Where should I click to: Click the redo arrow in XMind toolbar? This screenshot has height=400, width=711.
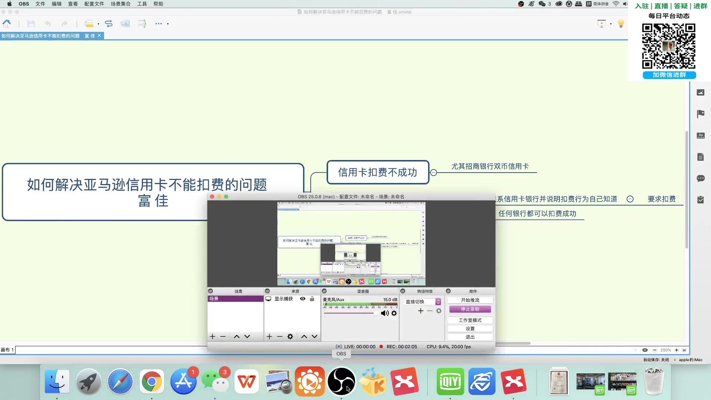click(x=64, y=24)
